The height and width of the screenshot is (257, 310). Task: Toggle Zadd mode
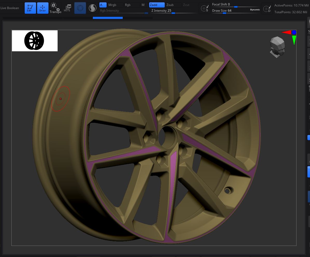(x=157, y=5)
